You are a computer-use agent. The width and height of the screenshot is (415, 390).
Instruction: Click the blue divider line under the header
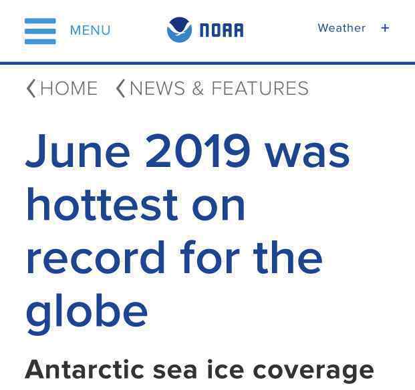pyautogui.click(x=207, y=63)
